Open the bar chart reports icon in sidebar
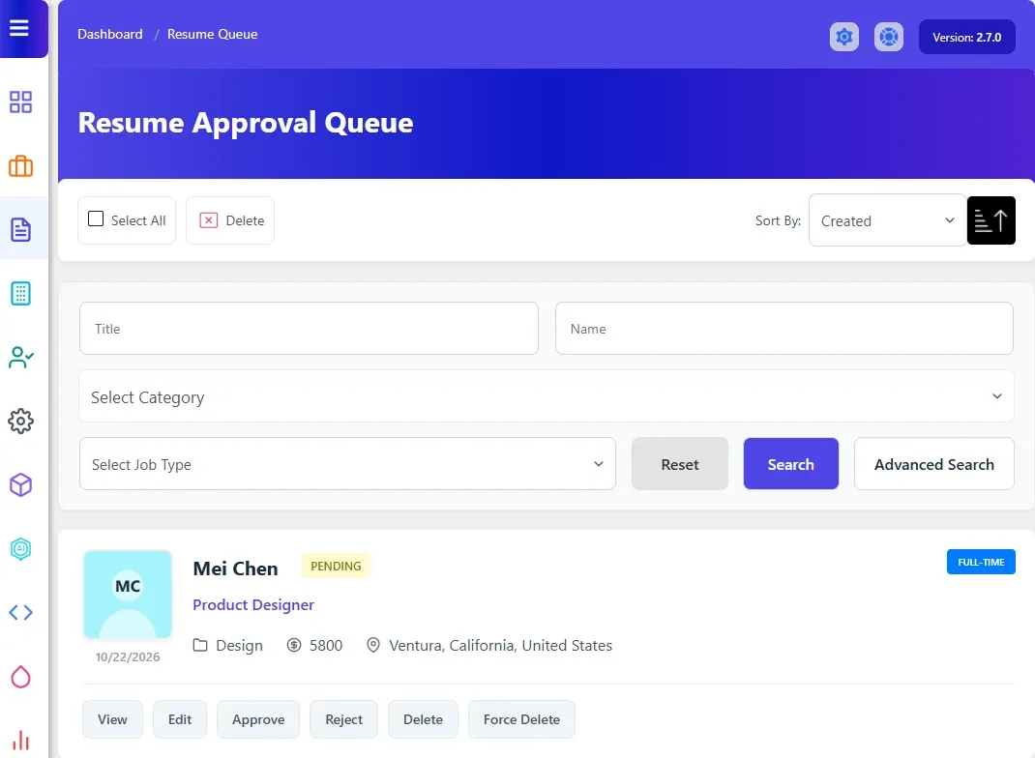The image size is (1035, 758). click(x=20, y=741)
